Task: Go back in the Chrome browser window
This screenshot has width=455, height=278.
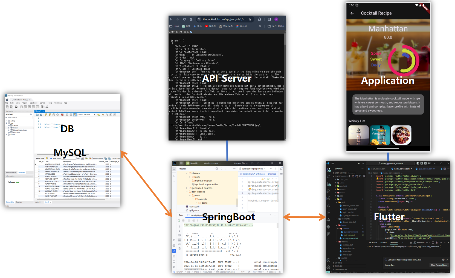Action: (x=171, y=19)
